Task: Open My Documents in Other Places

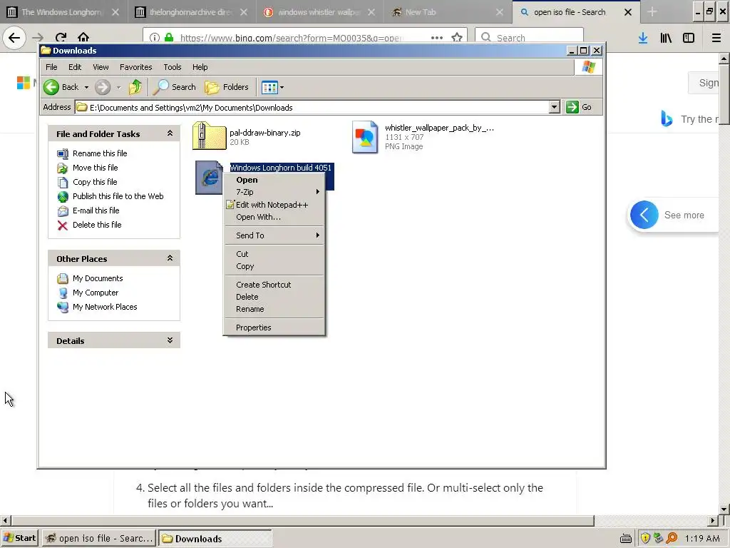Action: click(x=97, y=278)
